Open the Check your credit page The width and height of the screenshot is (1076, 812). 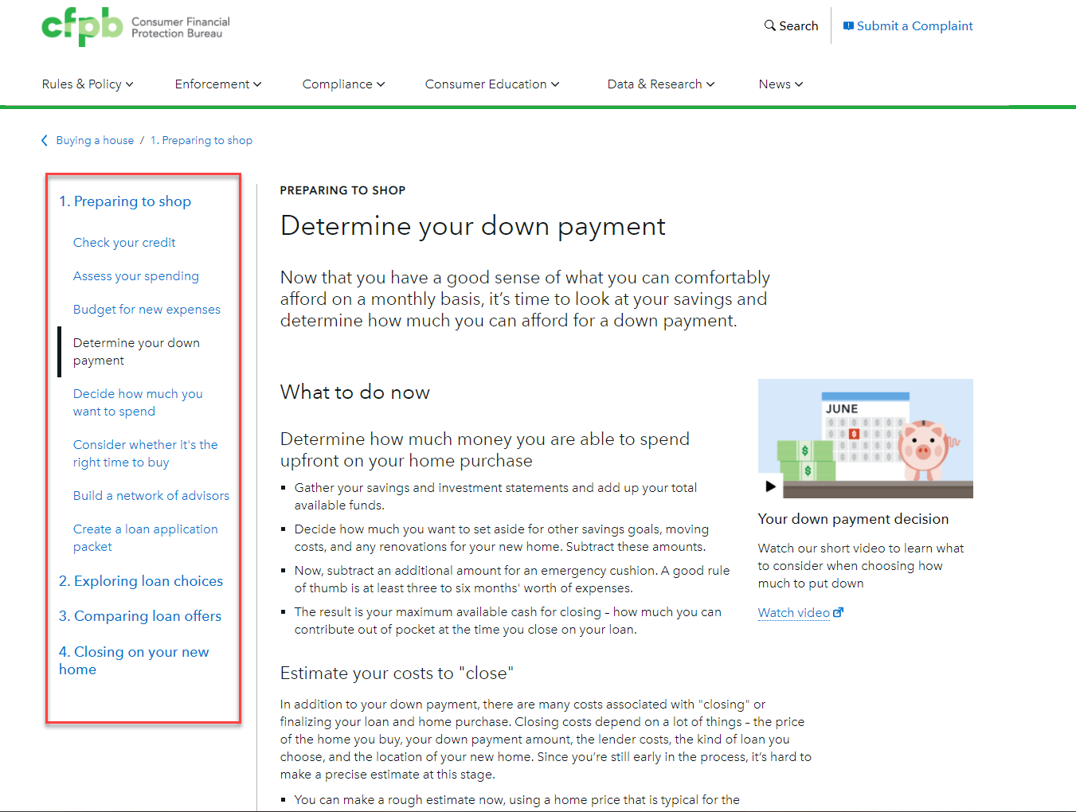(124, 243)
